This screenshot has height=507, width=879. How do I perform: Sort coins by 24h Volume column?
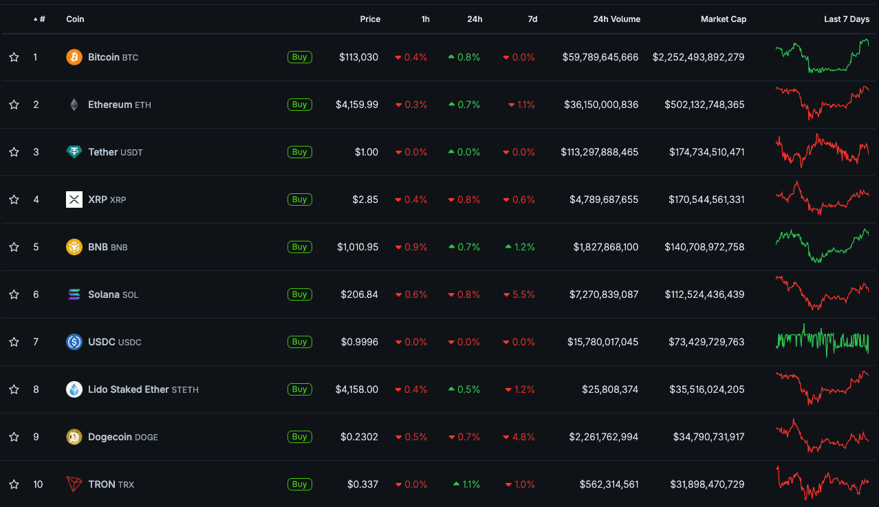[x=616, y=19]
